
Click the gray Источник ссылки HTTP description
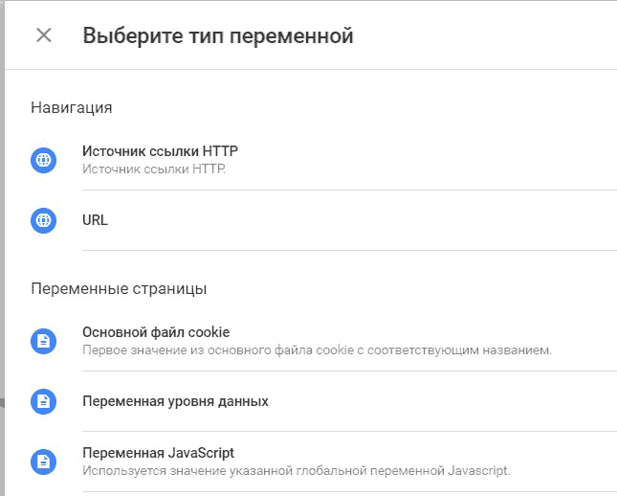click(154, 169)
